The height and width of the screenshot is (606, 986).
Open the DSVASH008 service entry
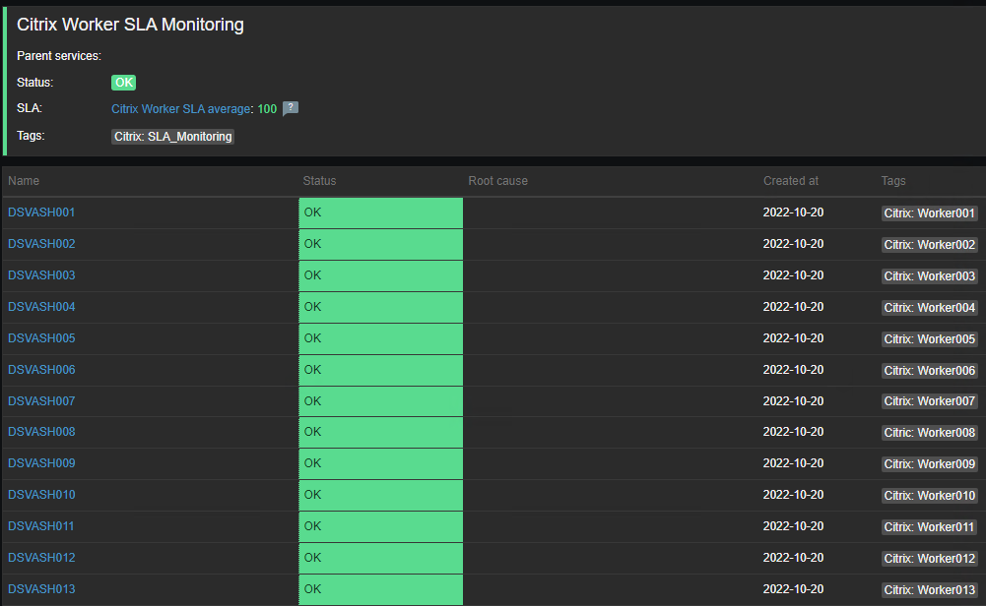(41, 432)
